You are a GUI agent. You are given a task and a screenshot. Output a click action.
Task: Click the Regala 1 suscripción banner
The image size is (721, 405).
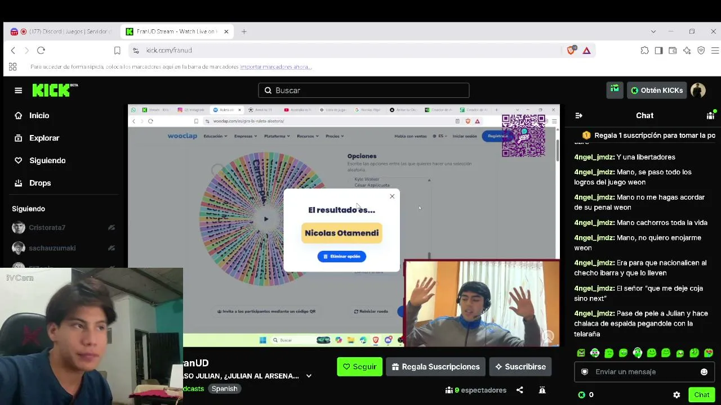tap(648, 136)
